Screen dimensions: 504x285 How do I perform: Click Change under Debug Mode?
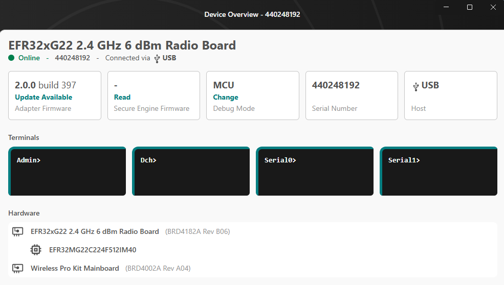tap(226, 97)
